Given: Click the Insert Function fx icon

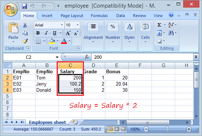Looking at the screenshot, I should (87, 57).
